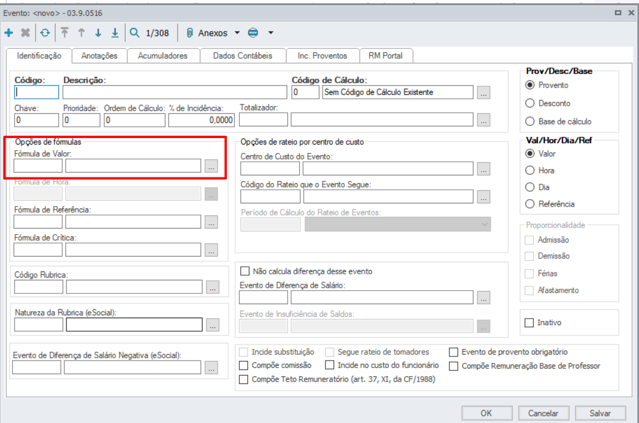Open lookup for Código Rubrica
Image resolution: width=639 pixels, height=423 pixels.
click(x=213, y=287)
